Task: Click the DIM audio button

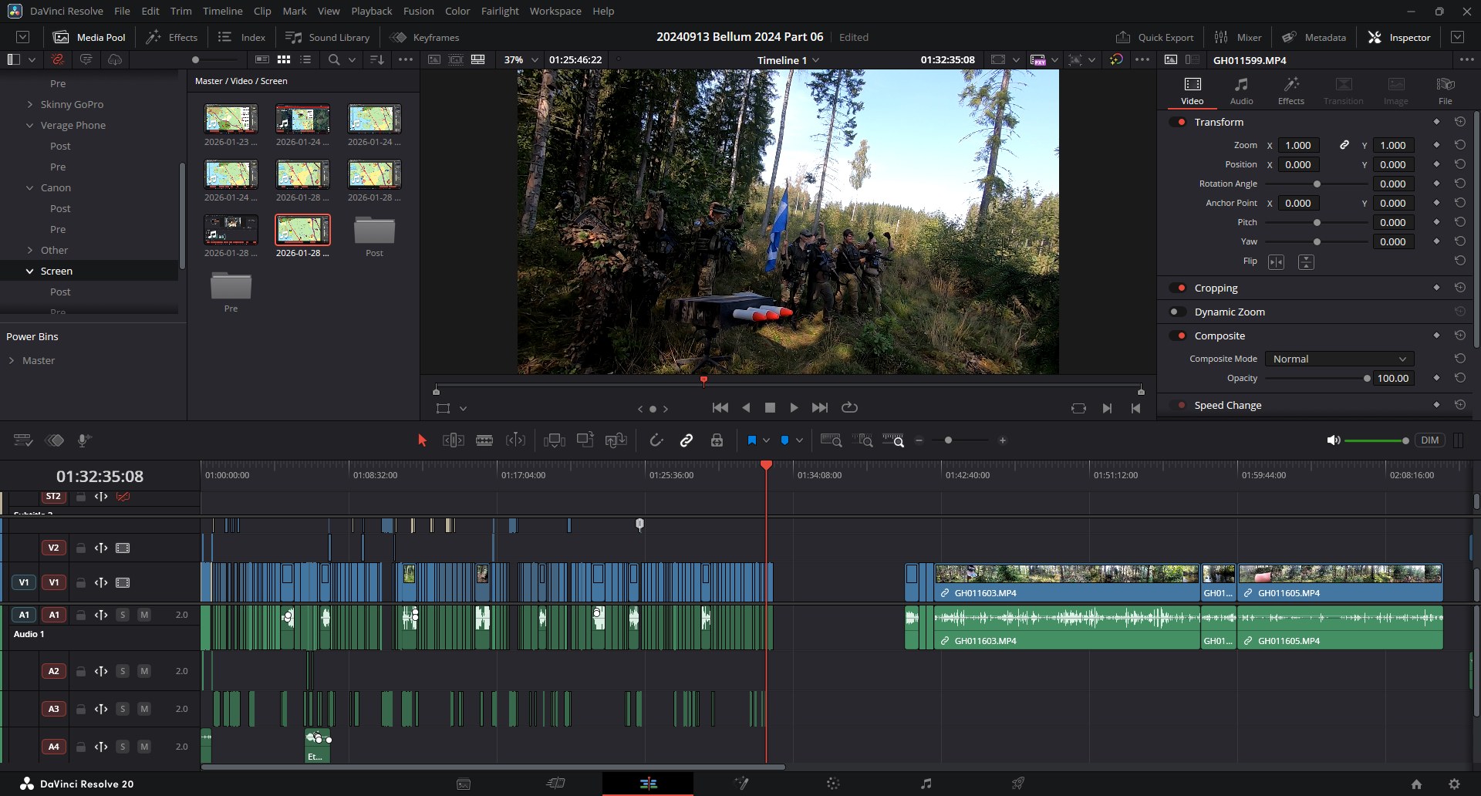Action: pos(1429,440)
